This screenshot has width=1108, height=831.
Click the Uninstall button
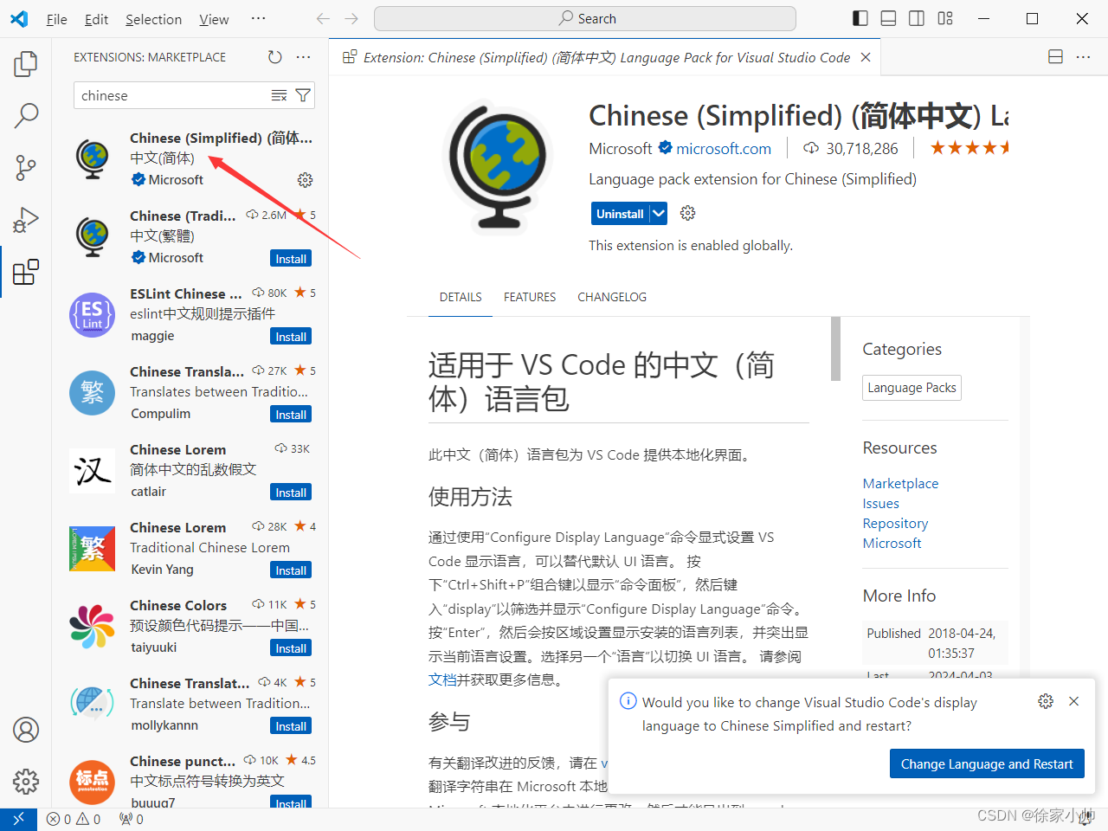pos(620,214)
